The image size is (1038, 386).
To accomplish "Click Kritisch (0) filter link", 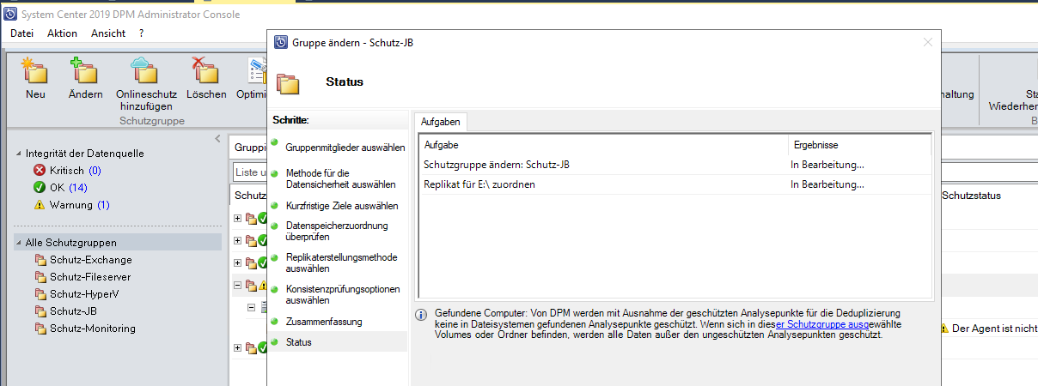I will [75, 171].
